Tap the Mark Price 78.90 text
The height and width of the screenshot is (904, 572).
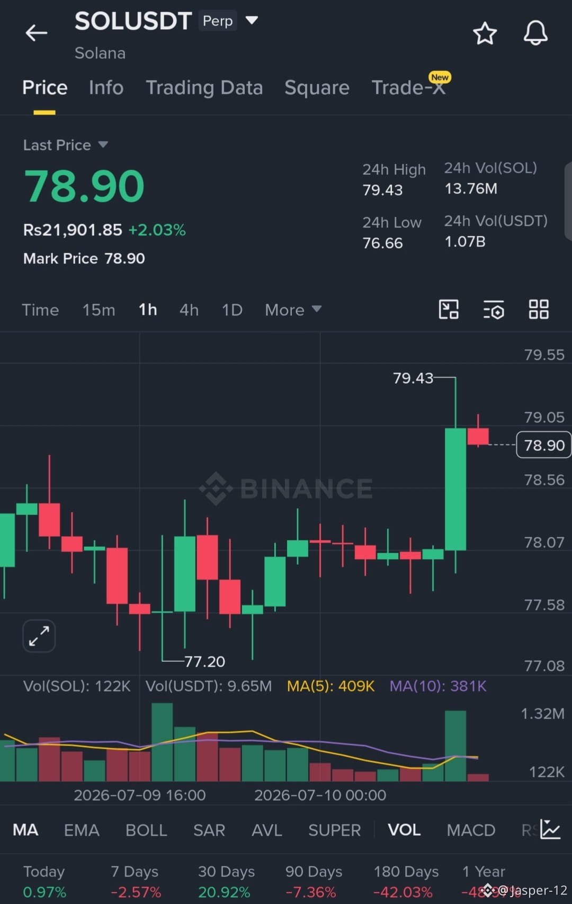[x=84, y=259]
